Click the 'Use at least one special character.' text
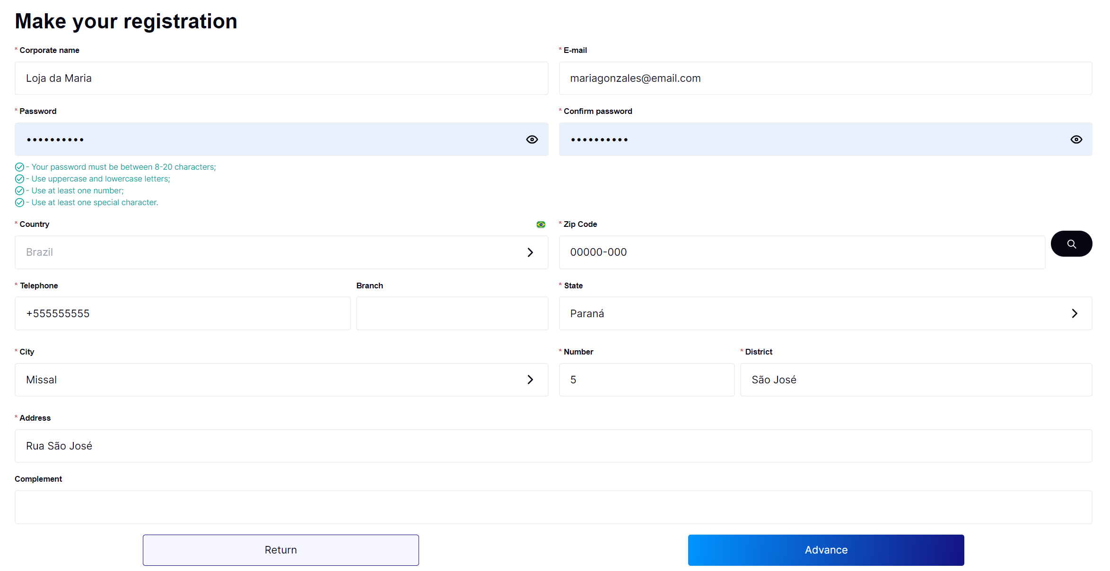Image resolution: width=1110 pixels, height=571 pixels. (95, 202)
